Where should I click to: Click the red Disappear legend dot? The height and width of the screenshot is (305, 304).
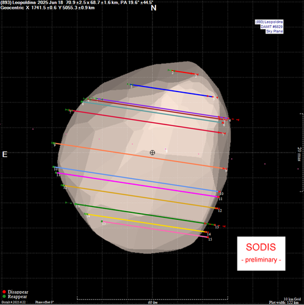click(x=4, y=292)
